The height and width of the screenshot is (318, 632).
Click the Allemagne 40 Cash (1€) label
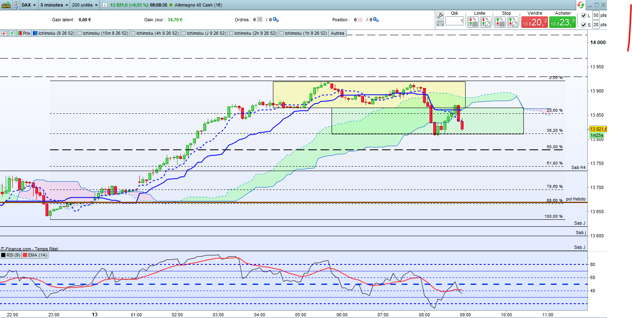click(199, 5)
